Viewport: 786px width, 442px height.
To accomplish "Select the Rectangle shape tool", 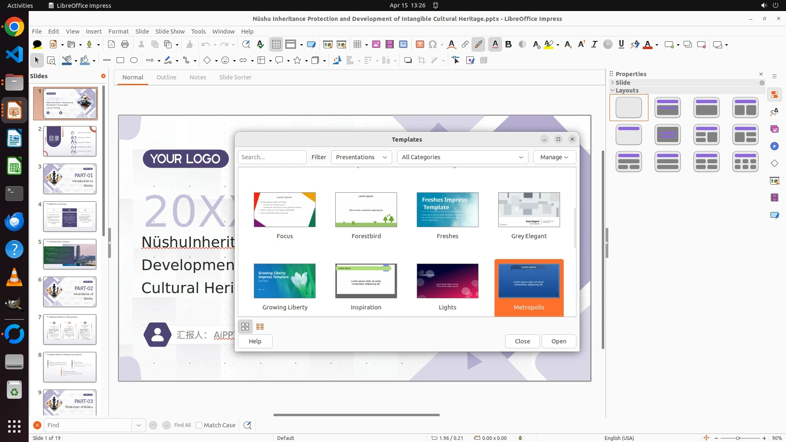I will 120,61.
